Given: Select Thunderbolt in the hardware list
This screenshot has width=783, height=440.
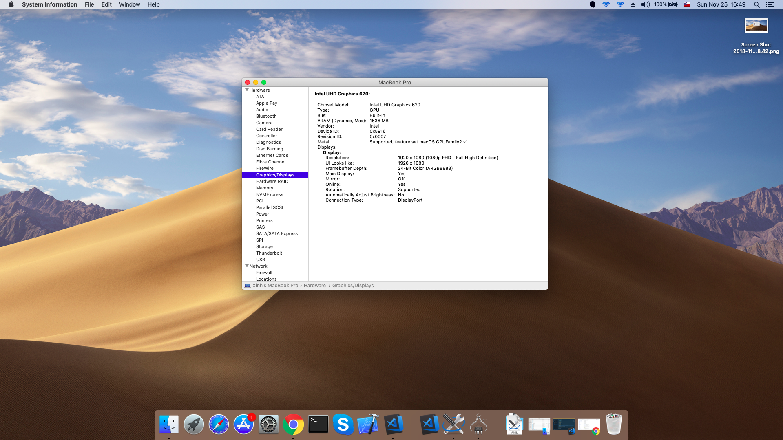Looking at the screenshot, I should [269, 253].
